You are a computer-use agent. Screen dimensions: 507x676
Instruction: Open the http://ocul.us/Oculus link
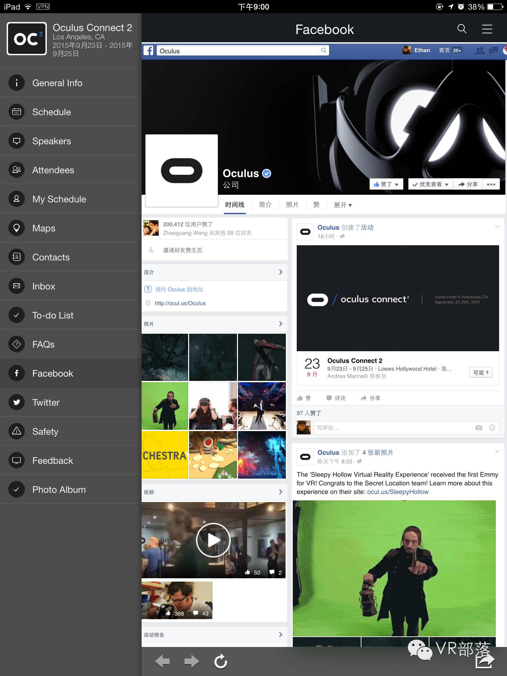tap(180, 303)
